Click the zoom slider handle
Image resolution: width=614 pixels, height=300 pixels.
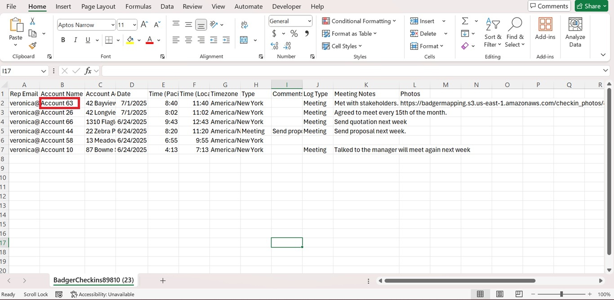561,294
